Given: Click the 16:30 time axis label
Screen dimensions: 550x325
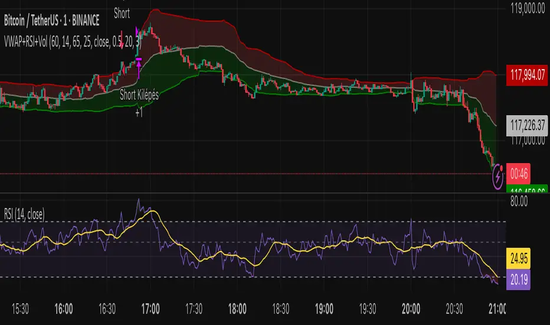Looking at the screenshot, I should pyautogui.click(x=107, y=309).
